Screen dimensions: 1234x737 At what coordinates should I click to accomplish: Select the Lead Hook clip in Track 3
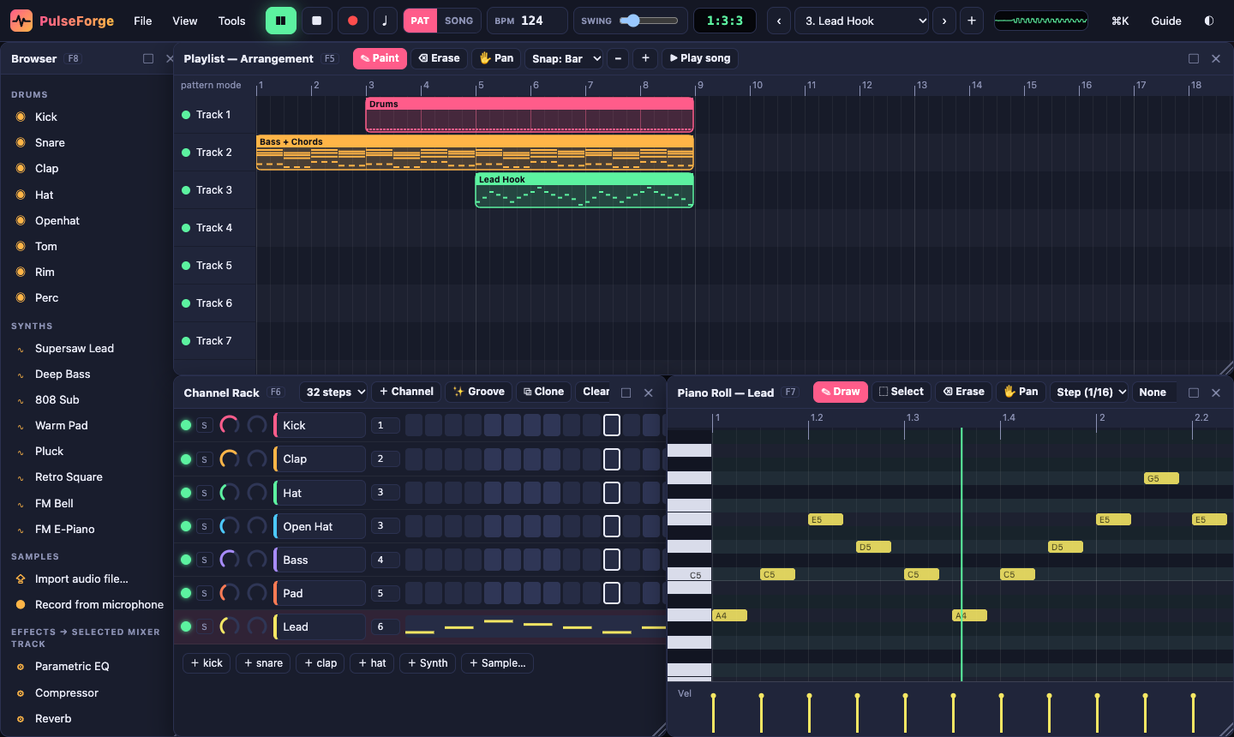pos(584,190)
